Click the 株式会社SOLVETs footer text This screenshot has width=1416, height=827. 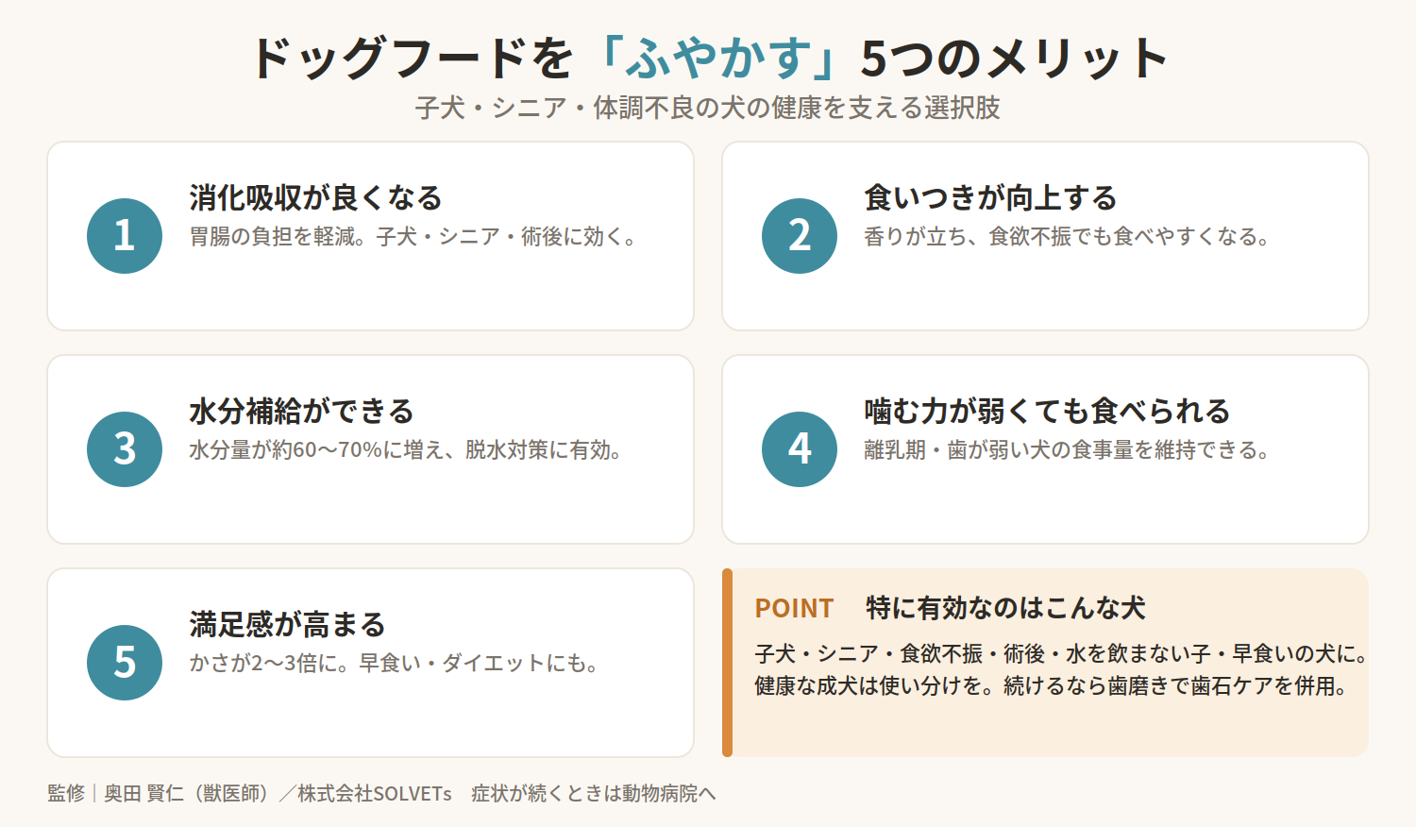click(x=375, y=793)
